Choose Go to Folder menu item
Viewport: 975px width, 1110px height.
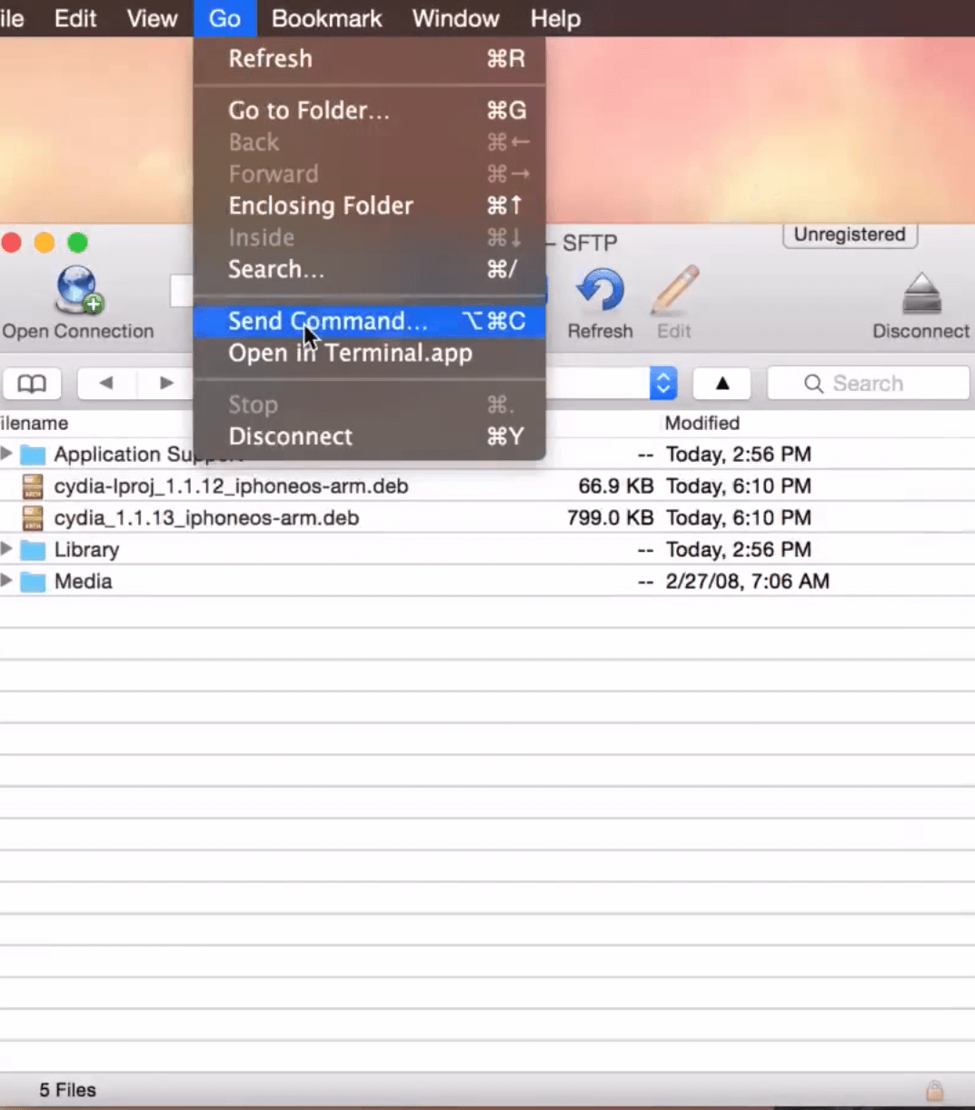click(309, 111)
